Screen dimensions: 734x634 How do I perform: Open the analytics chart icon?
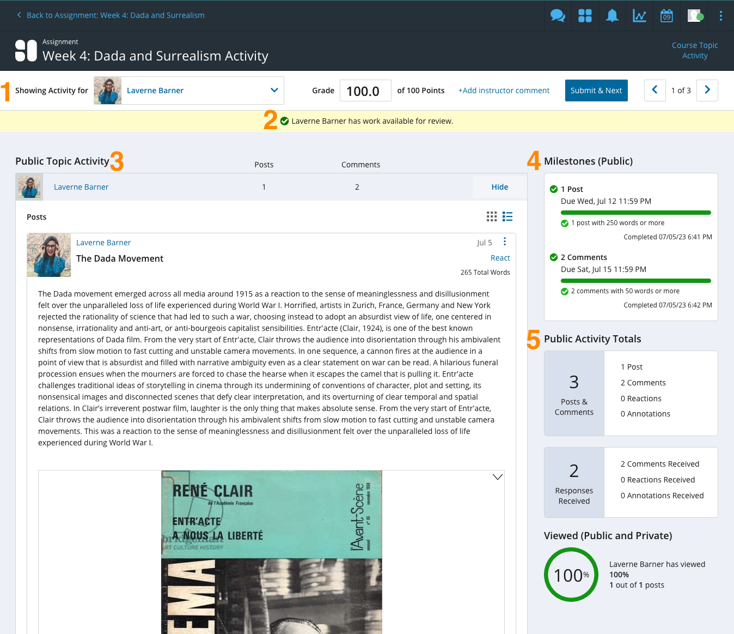click(639, 15)
